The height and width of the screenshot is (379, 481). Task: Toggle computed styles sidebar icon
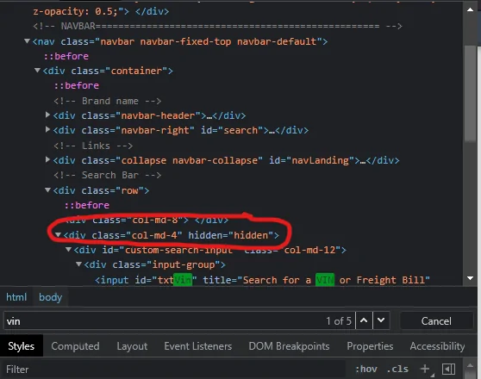[448, 369]
